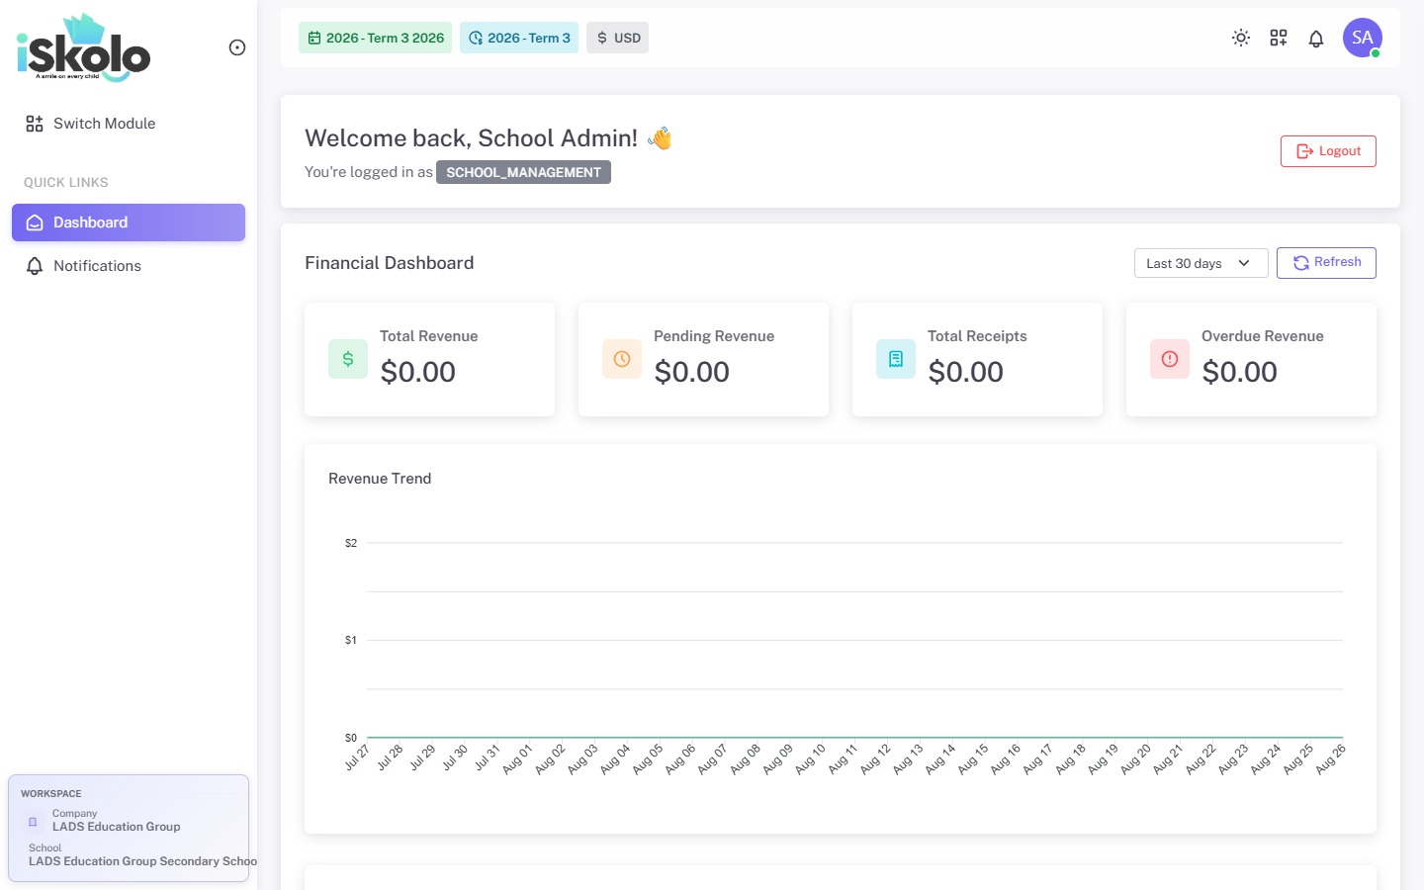Refresh the Financial Dashboard

(1326, 263)
